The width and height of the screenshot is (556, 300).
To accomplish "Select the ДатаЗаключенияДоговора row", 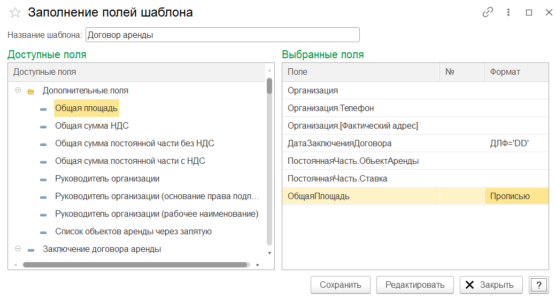I will [339, 143].
